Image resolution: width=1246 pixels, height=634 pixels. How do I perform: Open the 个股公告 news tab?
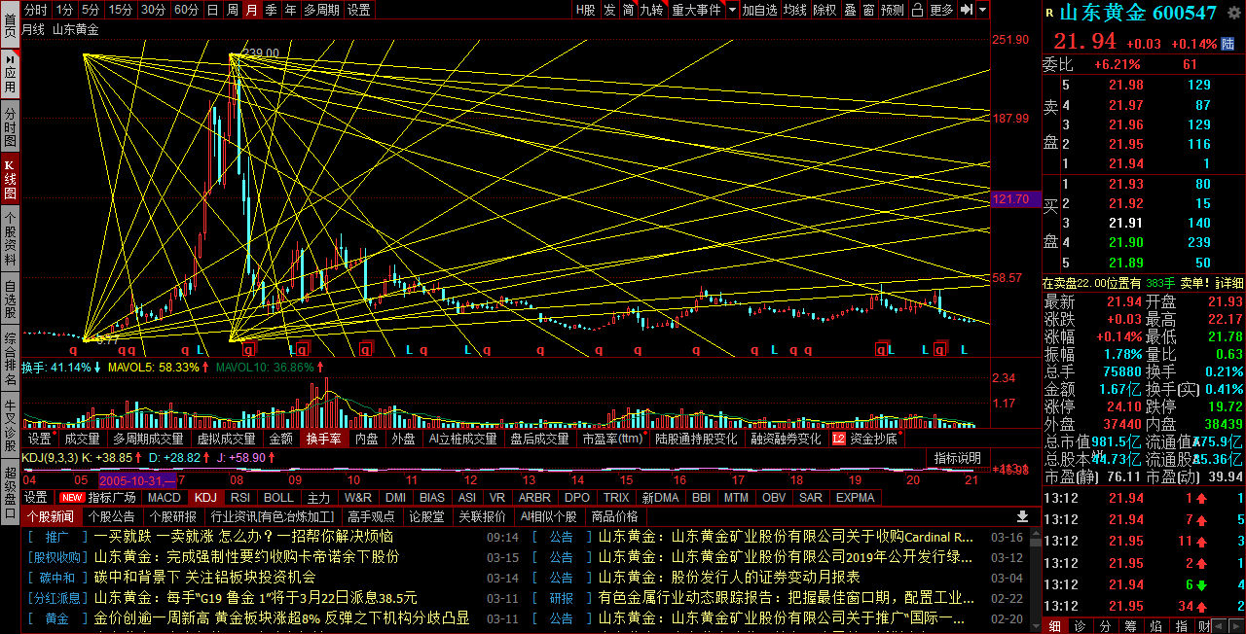(112, 516)
